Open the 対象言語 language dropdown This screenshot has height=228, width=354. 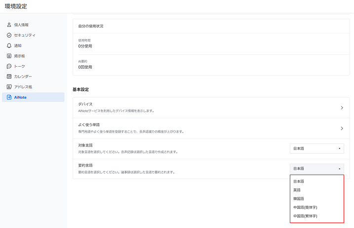[316, 148]
